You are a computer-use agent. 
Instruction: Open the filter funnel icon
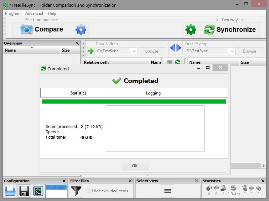point(77,191)
